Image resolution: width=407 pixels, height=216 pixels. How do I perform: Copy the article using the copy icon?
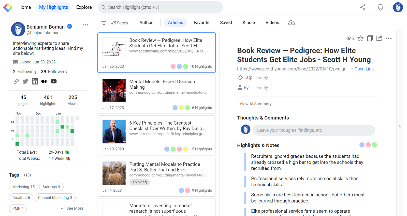coord(370,38)
